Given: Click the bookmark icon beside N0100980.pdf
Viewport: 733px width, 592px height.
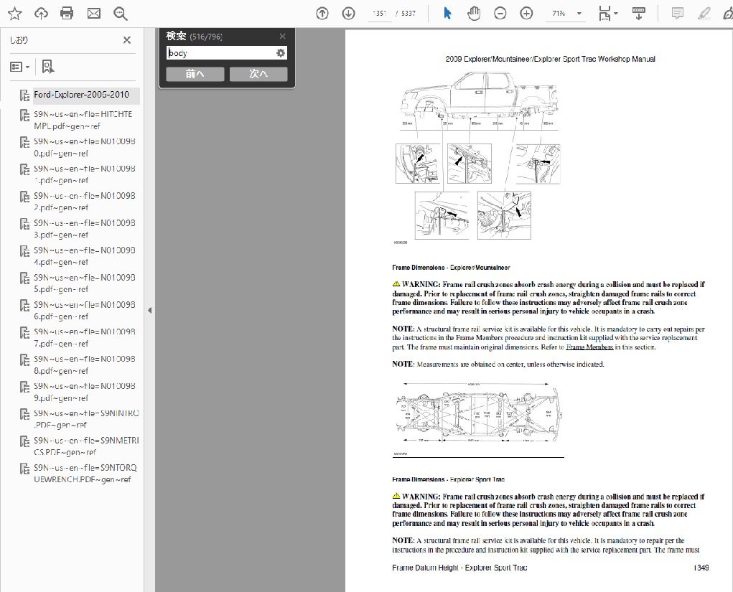Looking at the screenshot, I should [x=24, y=142].
